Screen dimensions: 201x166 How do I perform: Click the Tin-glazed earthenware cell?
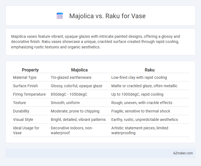tap(71, 77)
